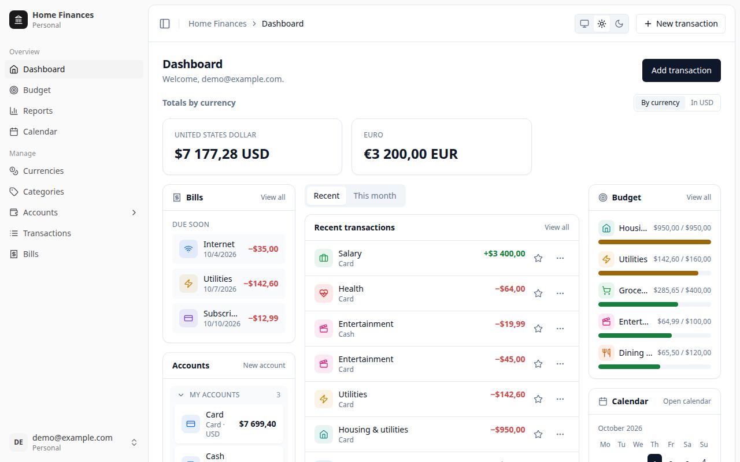Switch to system theme mode
740x462 pixels.
tap(584, 24)
